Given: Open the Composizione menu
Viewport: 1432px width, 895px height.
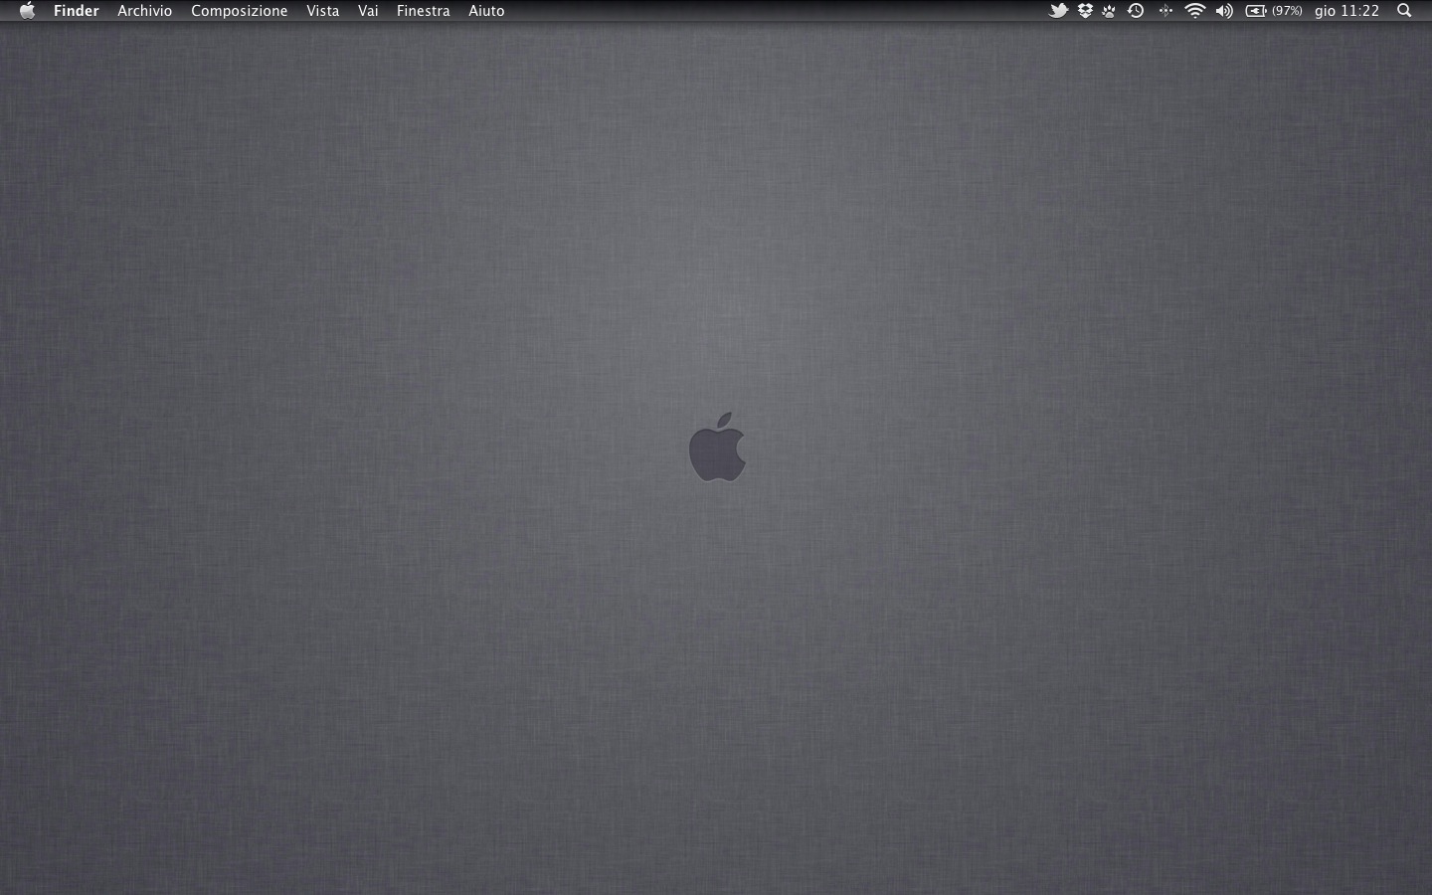Looking at the screenshot, I should [240, 11].
